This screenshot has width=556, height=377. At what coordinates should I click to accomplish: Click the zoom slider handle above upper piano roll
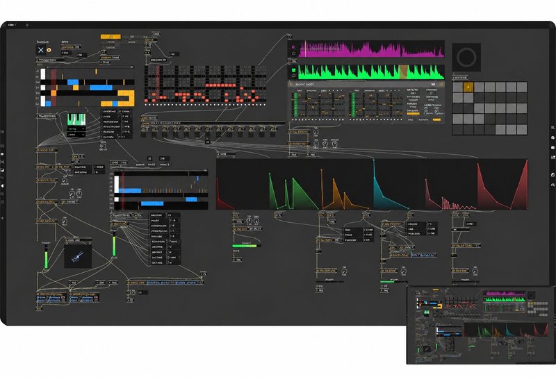131,67
